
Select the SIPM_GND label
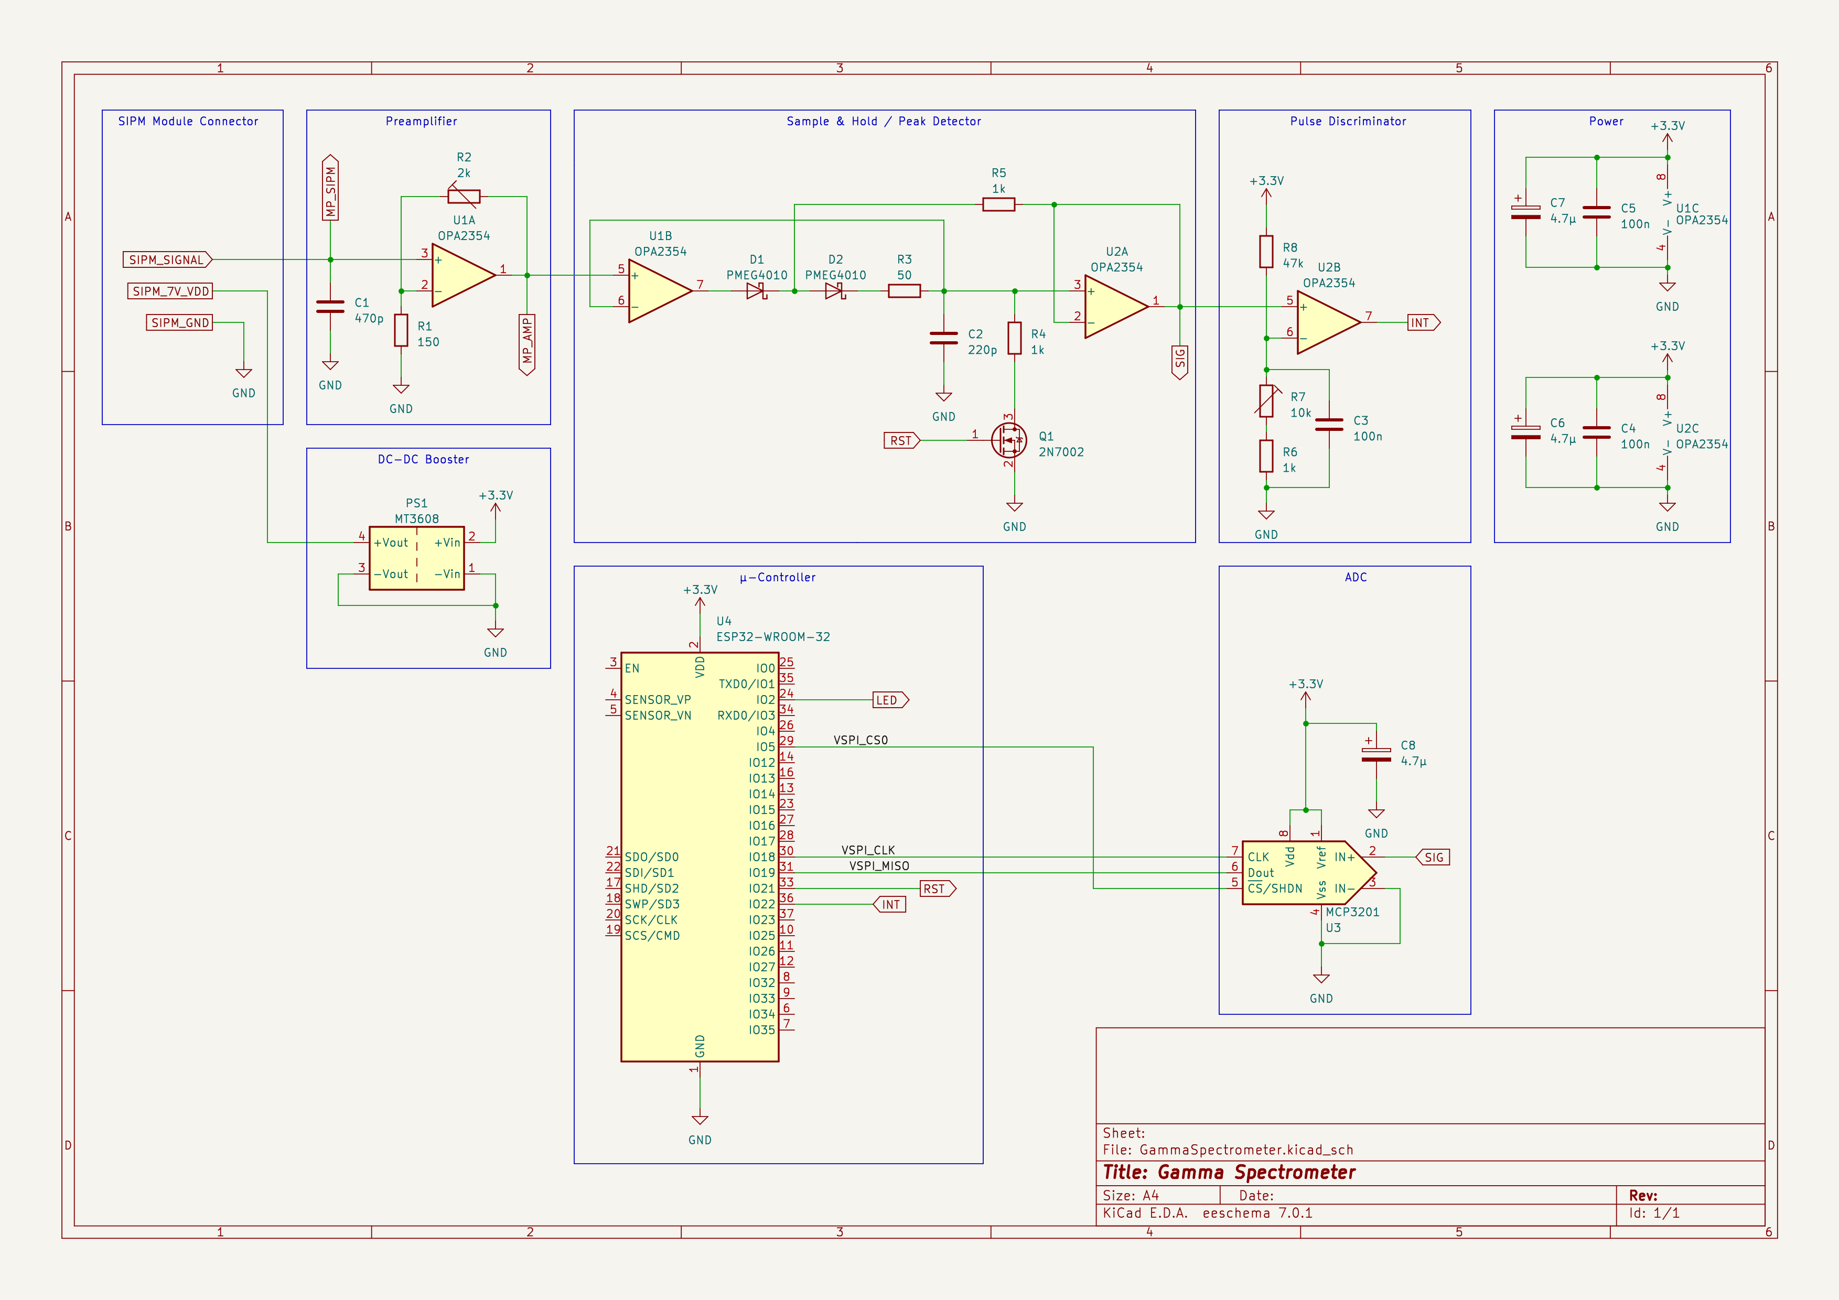[179, 322]
